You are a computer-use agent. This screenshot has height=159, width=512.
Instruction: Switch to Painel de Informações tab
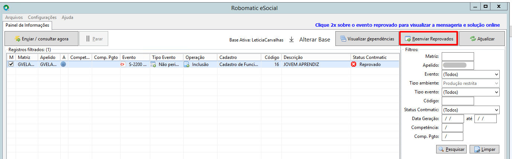pos(27,25)
